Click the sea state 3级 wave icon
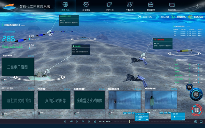The image size is (205, 128). pos(157,17)
